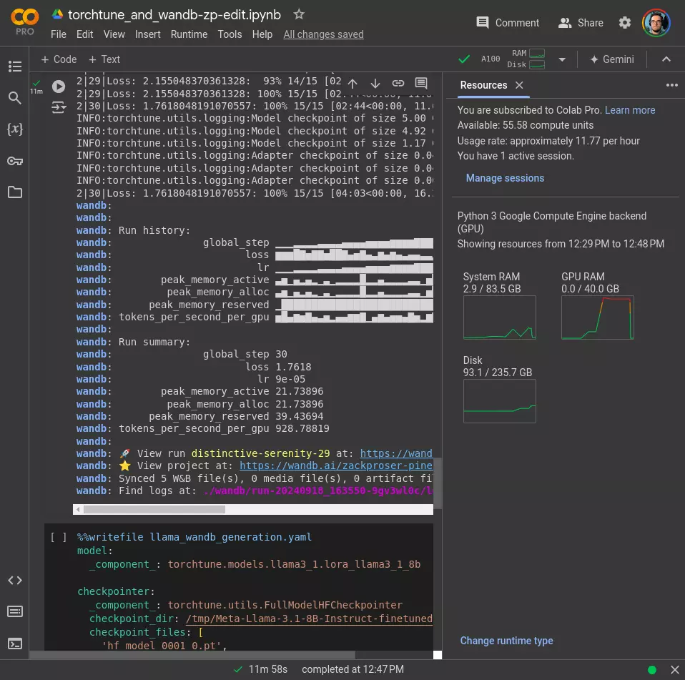
Task: Open the Insert menu
Action: [148, 34]
